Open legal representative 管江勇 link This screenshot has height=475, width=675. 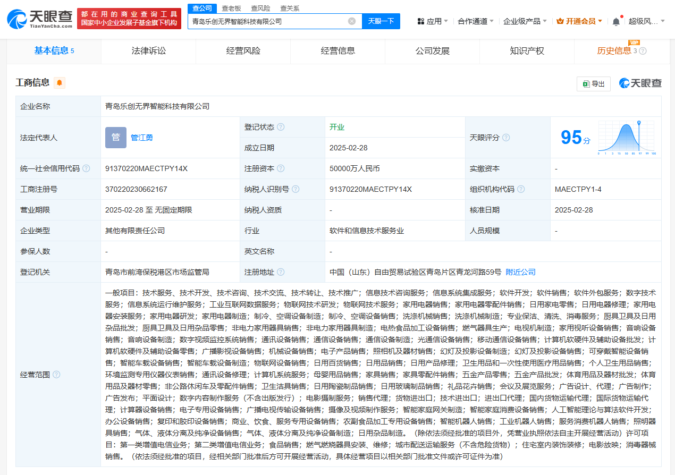tap(142, 138)
